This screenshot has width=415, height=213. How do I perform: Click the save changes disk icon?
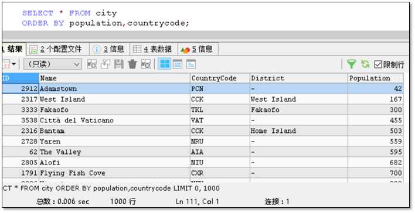pyautogui.click(x=118, y=64)
